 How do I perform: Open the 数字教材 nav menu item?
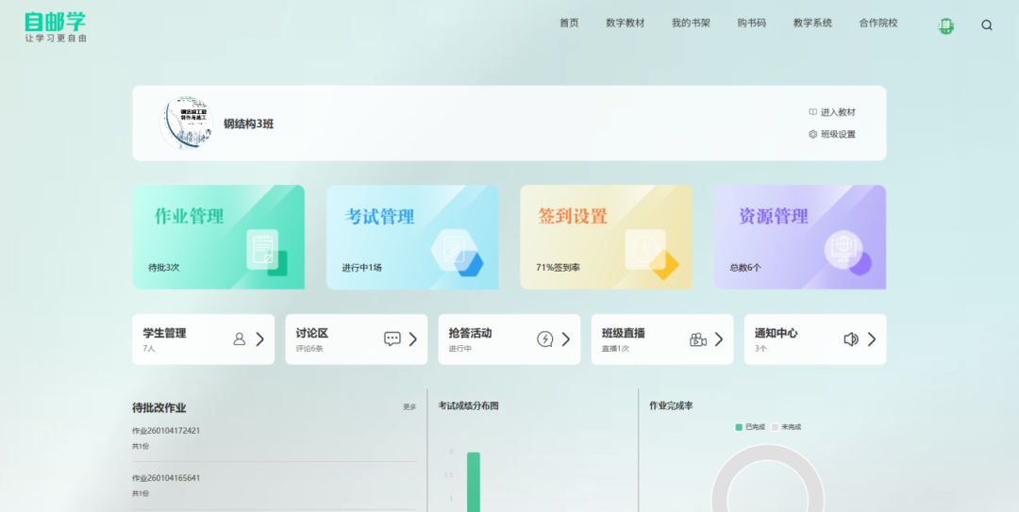pyautogui.click(x=625, y=24)
